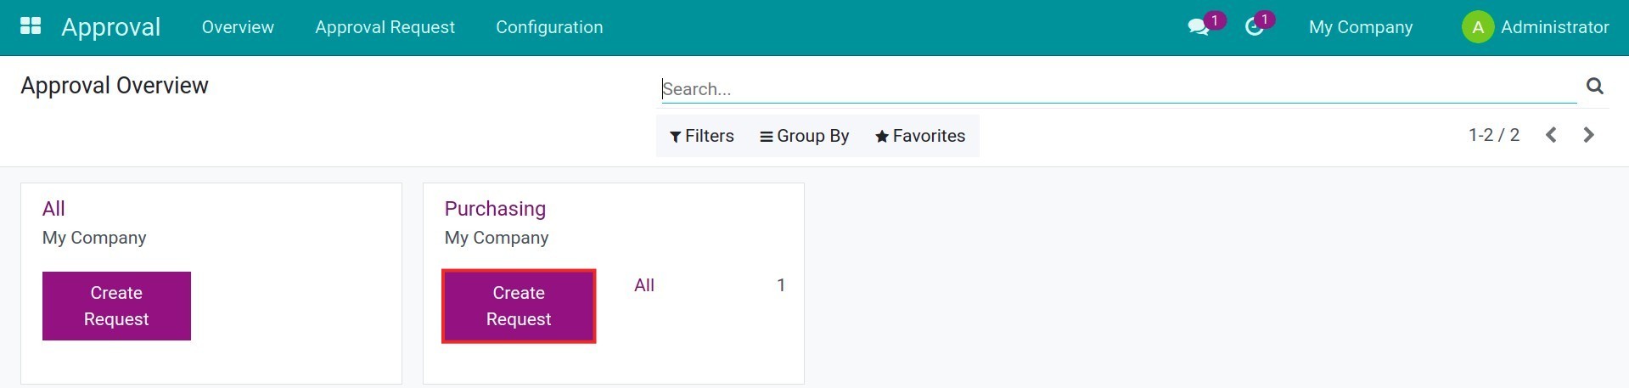Click the All link in Purchasing card
The image size is (1629, 388).
[x=644, y=285]
